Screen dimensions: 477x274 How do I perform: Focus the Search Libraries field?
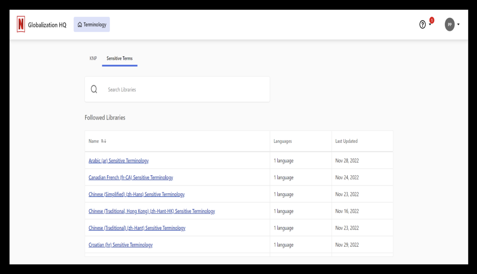[x=177, y=89]
